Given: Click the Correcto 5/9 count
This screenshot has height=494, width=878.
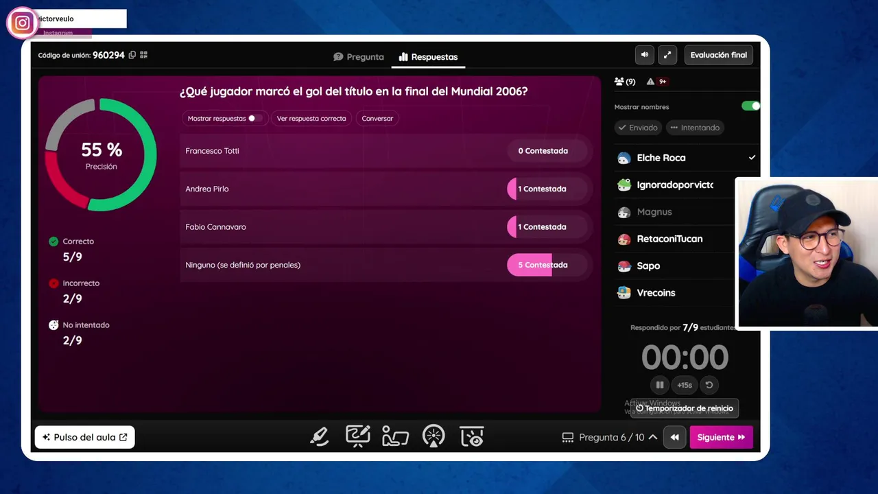Looking at the screenshot, I should 72,257.
